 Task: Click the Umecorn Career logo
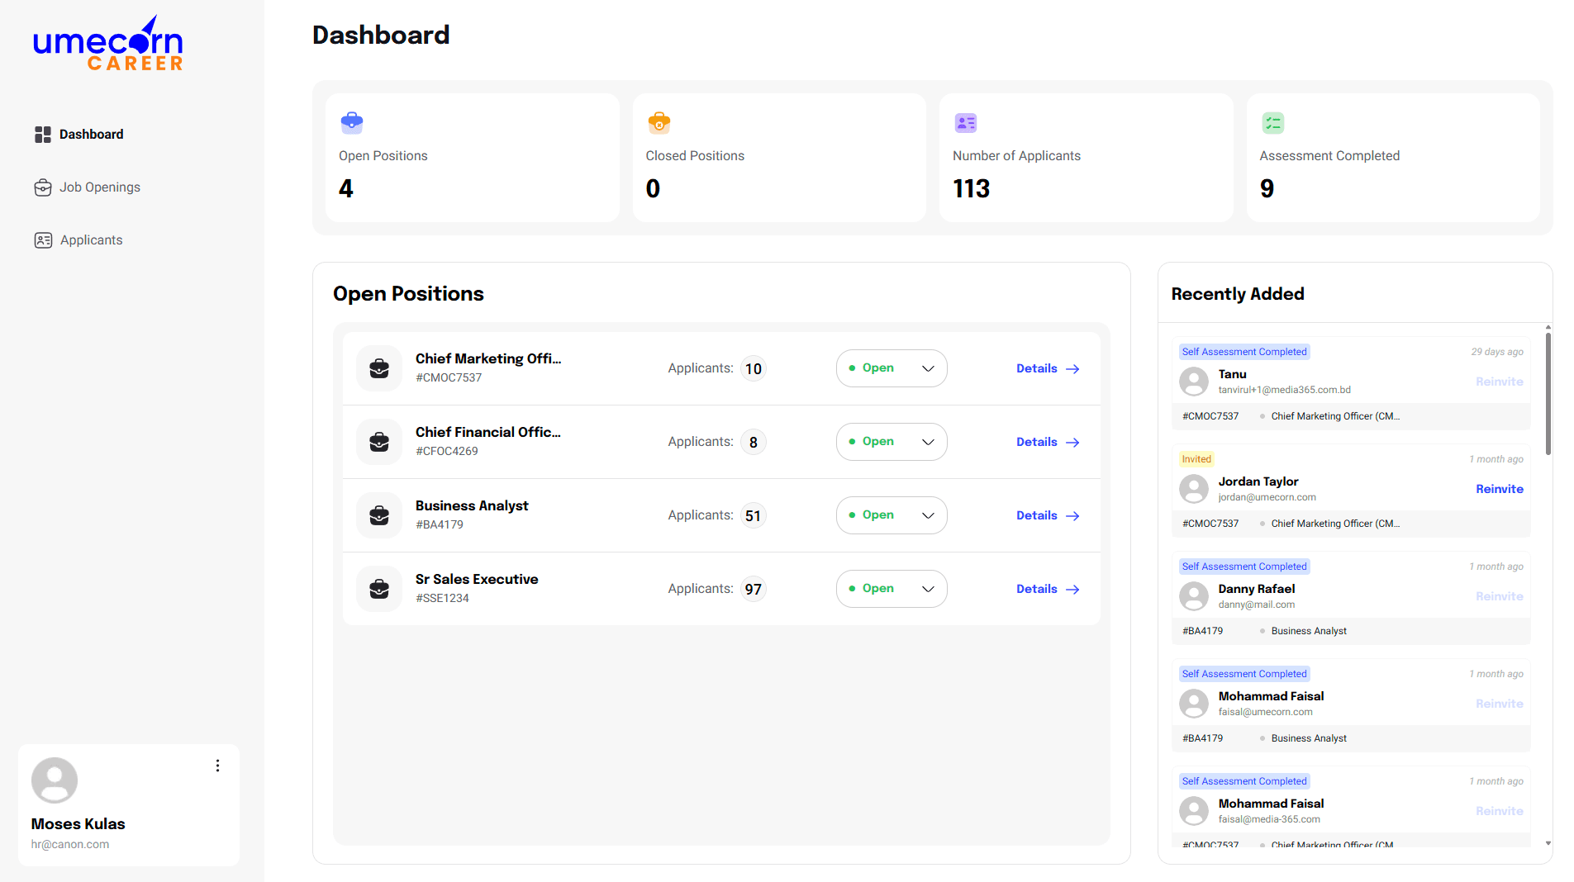(107, 45)
